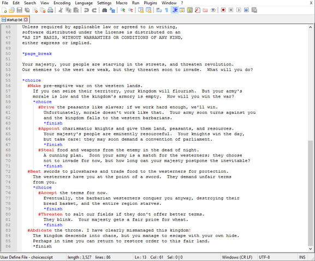Close all files via toolbar
This screenshot has width=315, height=261.
[x=43, y=10]
